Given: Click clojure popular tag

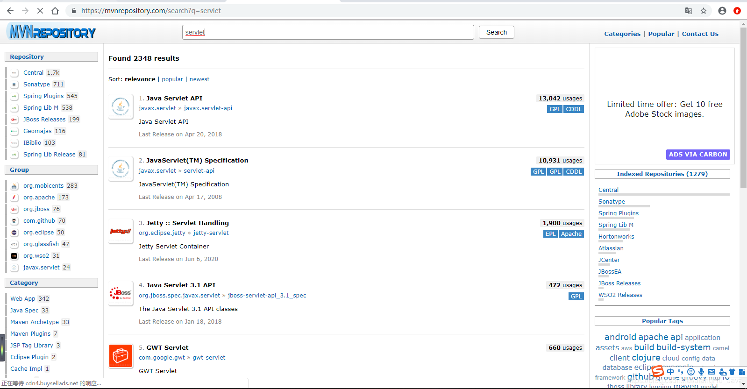Looking at the screenshot, I should 646,358.
